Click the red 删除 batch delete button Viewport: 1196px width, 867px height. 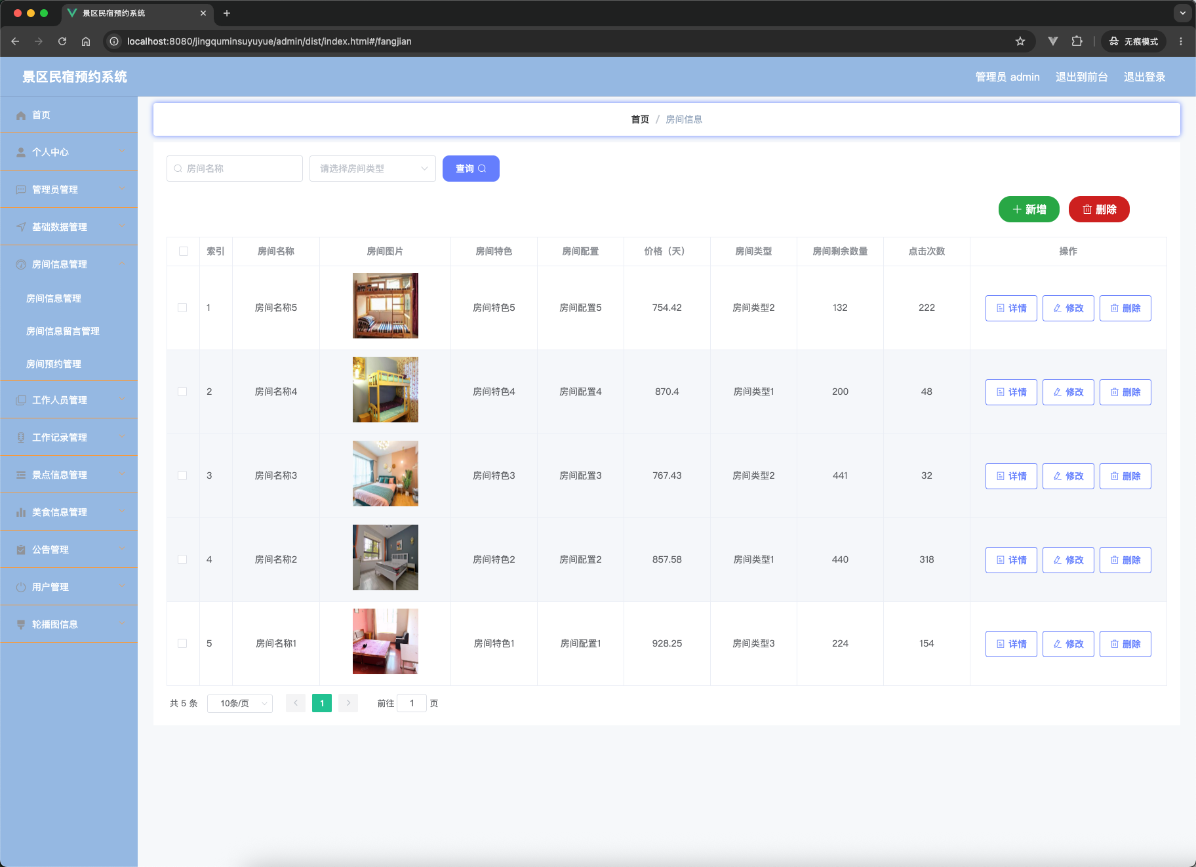pyautogui.click(x=1099, y=209)
